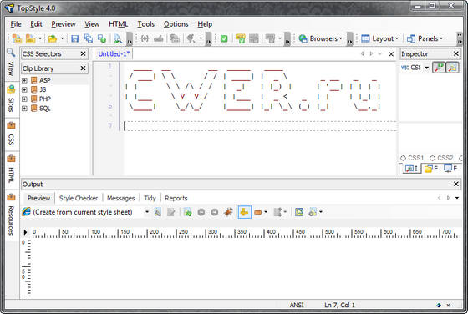Click the Internet Explorer preview icon
The height and width of the screenshot is (314, 468).
pos(26,212)
